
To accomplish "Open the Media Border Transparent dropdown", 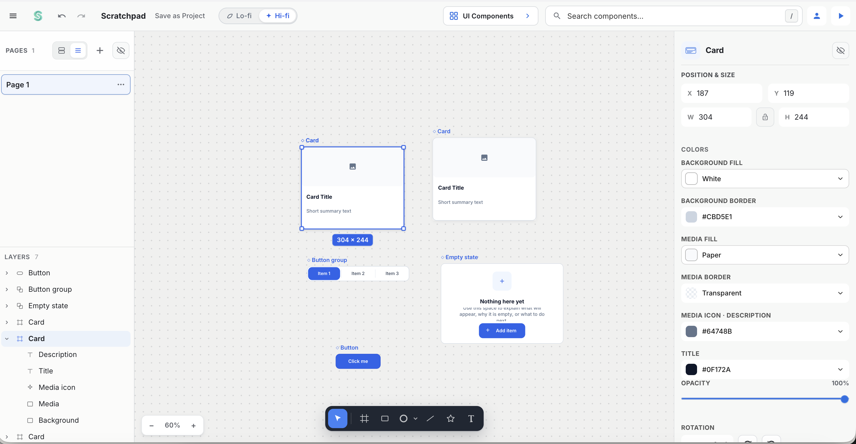I will (765, 293).
